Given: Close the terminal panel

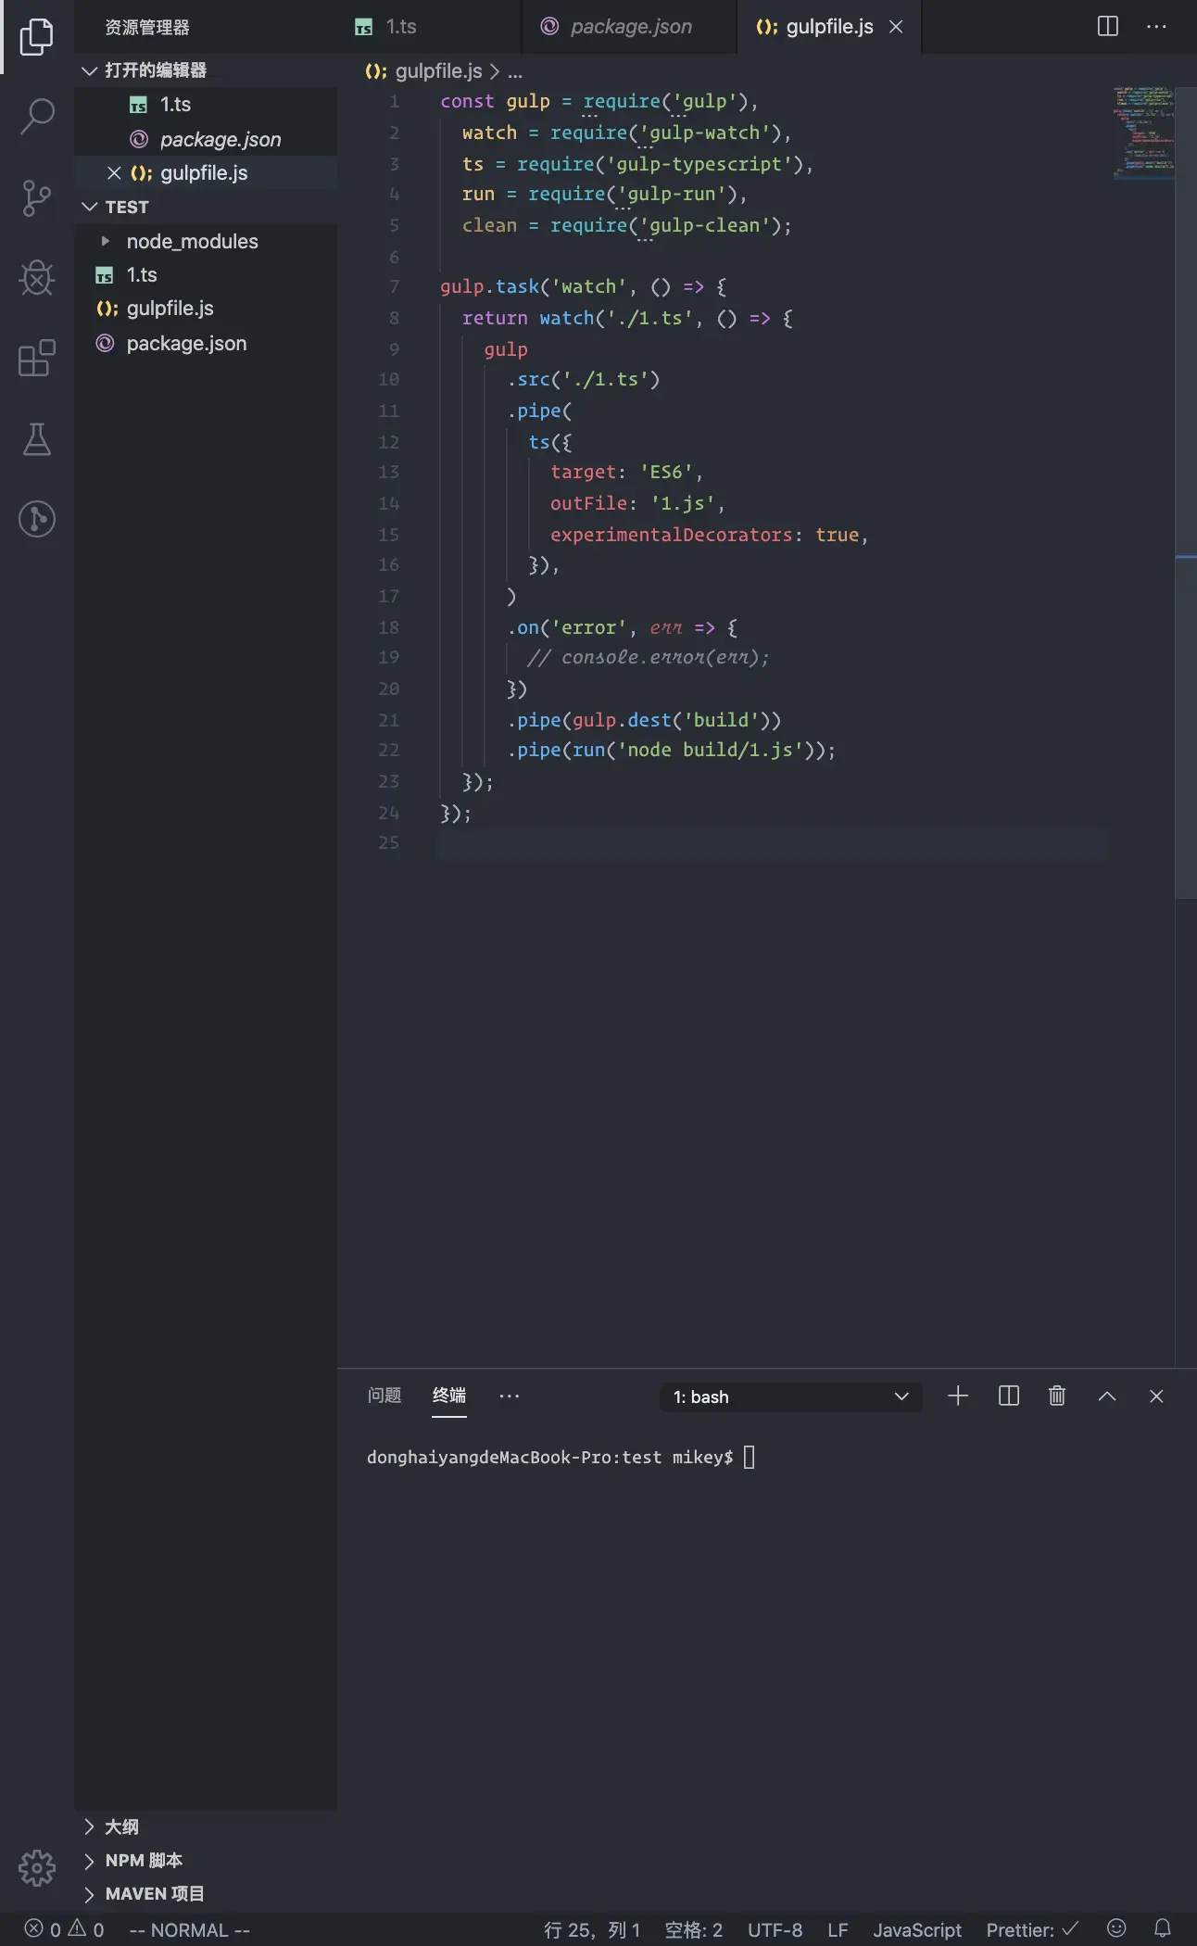Looking at the screenshot, I should (1156, 1396).
